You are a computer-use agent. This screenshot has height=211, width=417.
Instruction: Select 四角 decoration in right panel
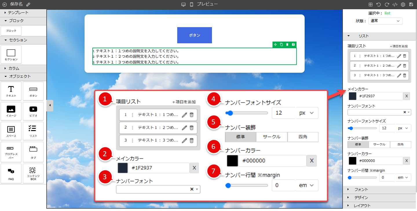pyautogui.click(x=400, y=144)
